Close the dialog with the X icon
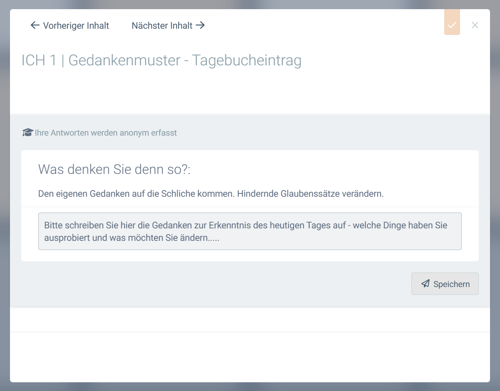 point(475,25)
